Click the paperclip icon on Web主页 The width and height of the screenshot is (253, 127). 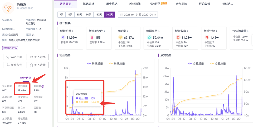pyautogui.click(x=8, y=57)
